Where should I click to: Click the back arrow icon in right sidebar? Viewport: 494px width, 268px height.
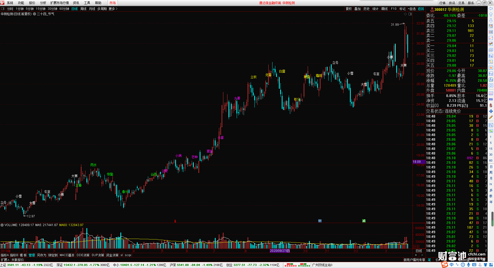(x=491, y=8)
